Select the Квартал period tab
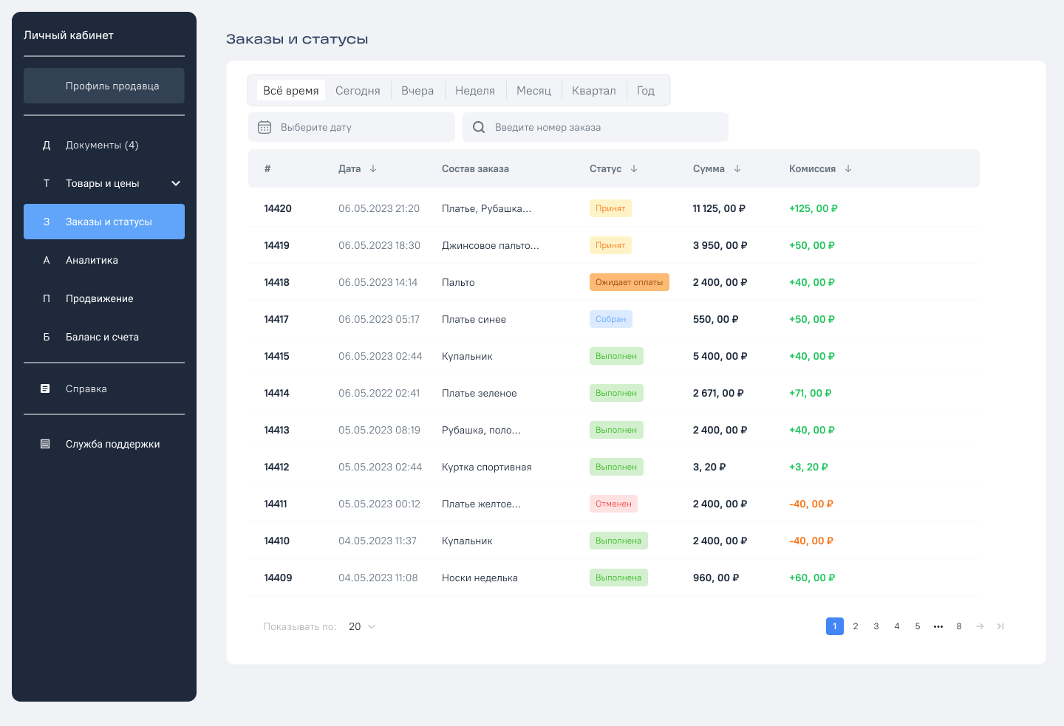This screenshot has height=726, width=1064. coord(593,90)
